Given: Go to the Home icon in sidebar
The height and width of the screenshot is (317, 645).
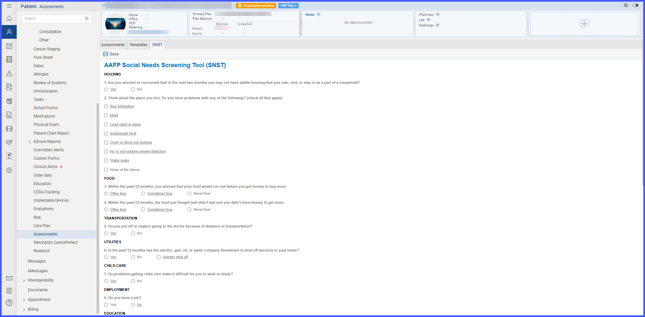Looking at the screenshot, I should (9, 18).
